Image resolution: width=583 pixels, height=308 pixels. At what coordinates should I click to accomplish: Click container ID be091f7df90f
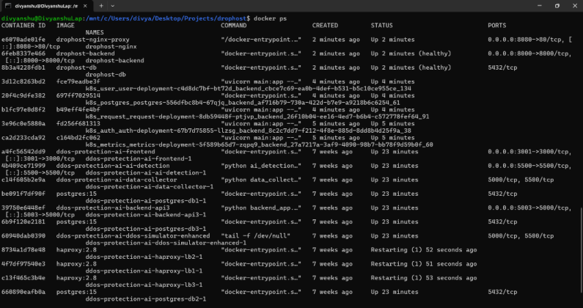pos(23,194)
